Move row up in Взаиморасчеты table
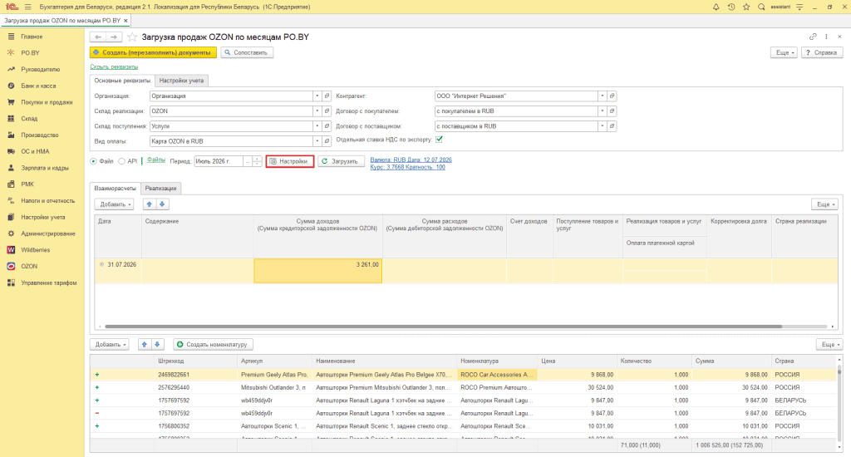Viewport: 851px width, 457px height. tap(150, 204)
